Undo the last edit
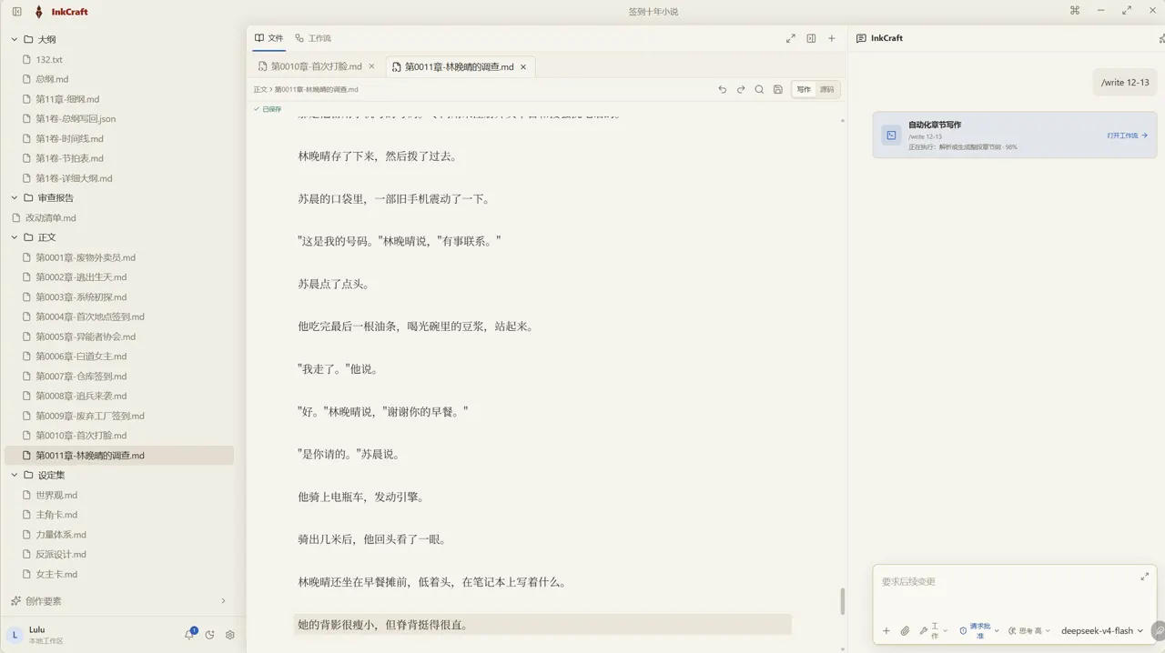This screenshot has height=653, width=1165. (x=723, y=89)
